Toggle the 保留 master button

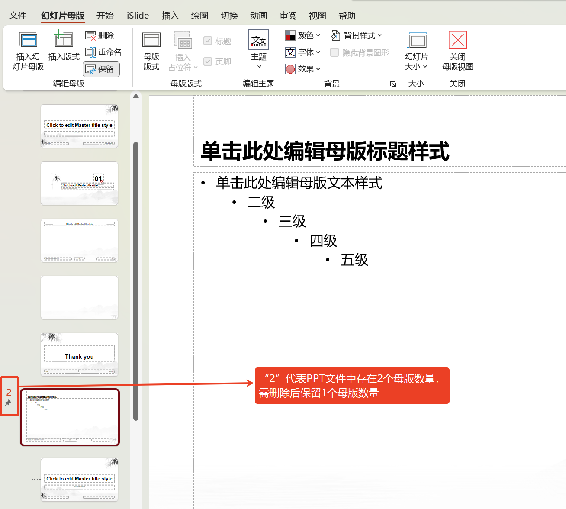point(101,69)
